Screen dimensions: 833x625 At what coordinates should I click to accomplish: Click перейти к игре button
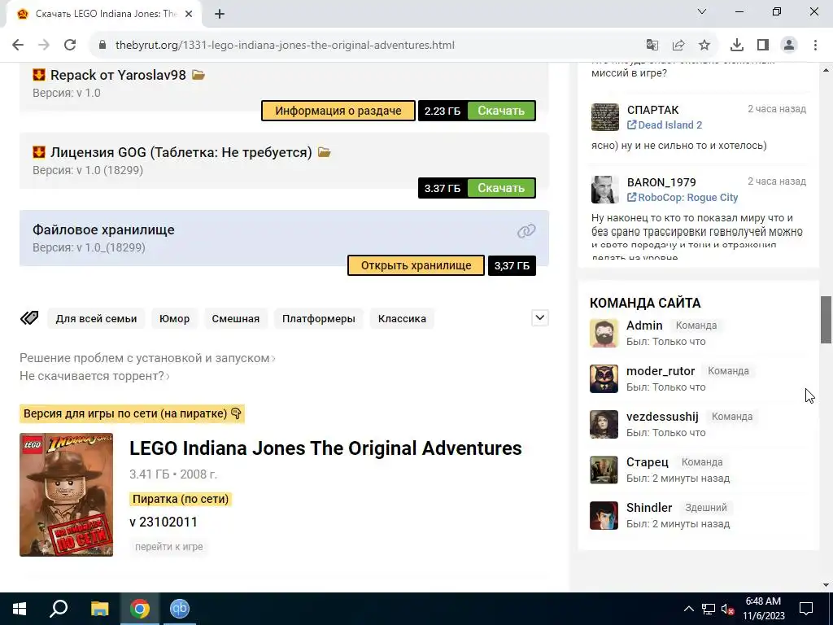coord(169,546)
